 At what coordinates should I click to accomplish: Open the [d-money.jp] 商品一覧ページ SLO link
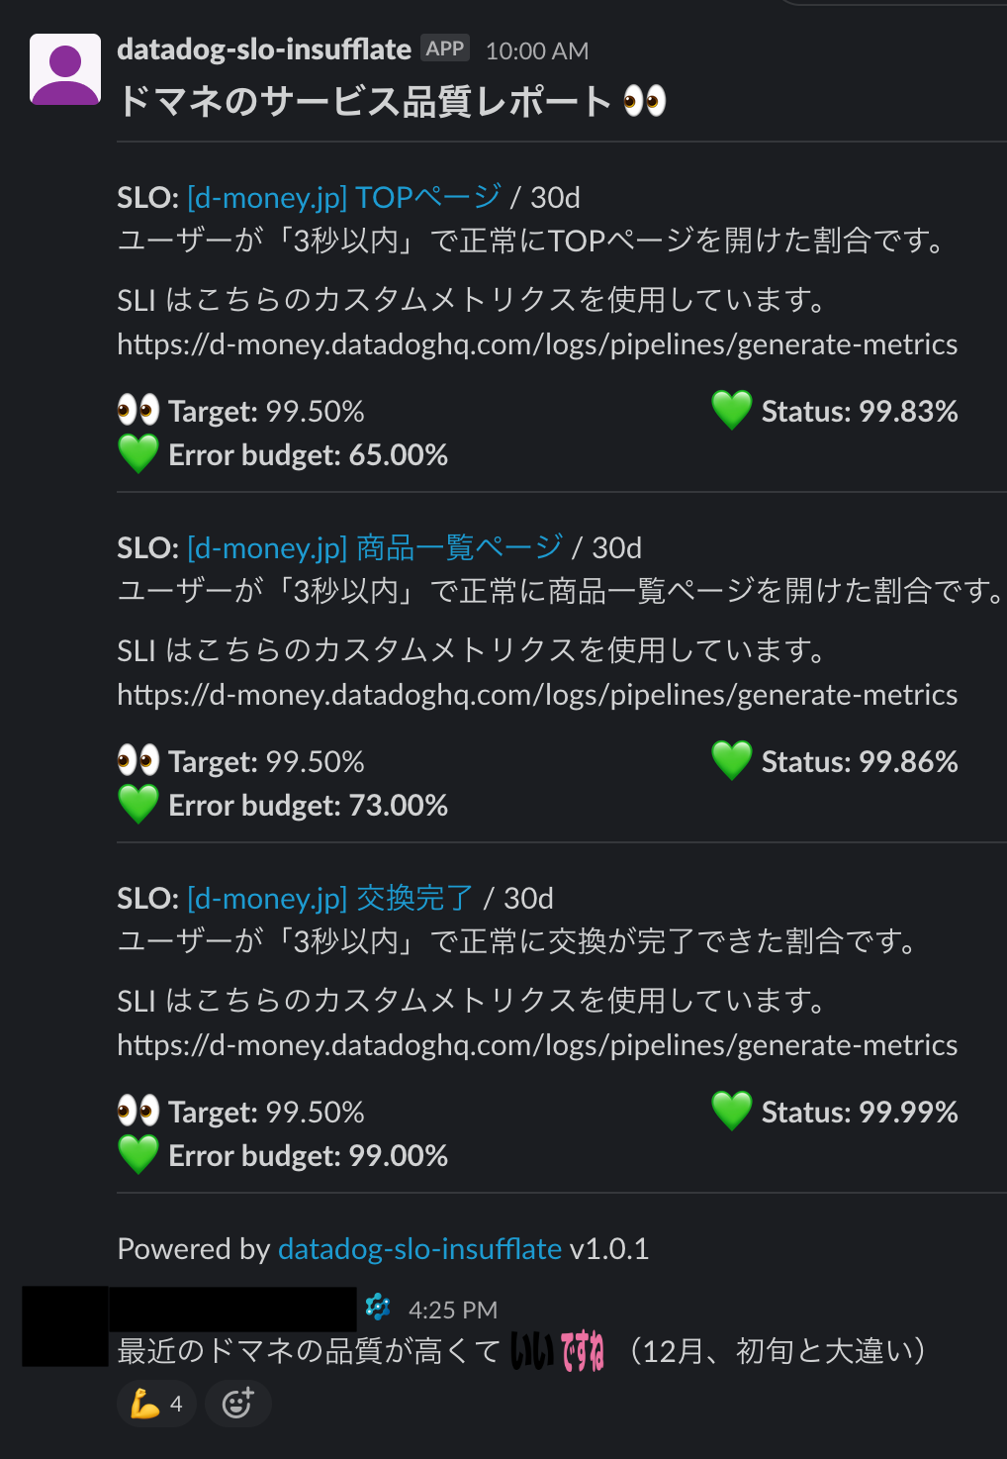(375, 547)
